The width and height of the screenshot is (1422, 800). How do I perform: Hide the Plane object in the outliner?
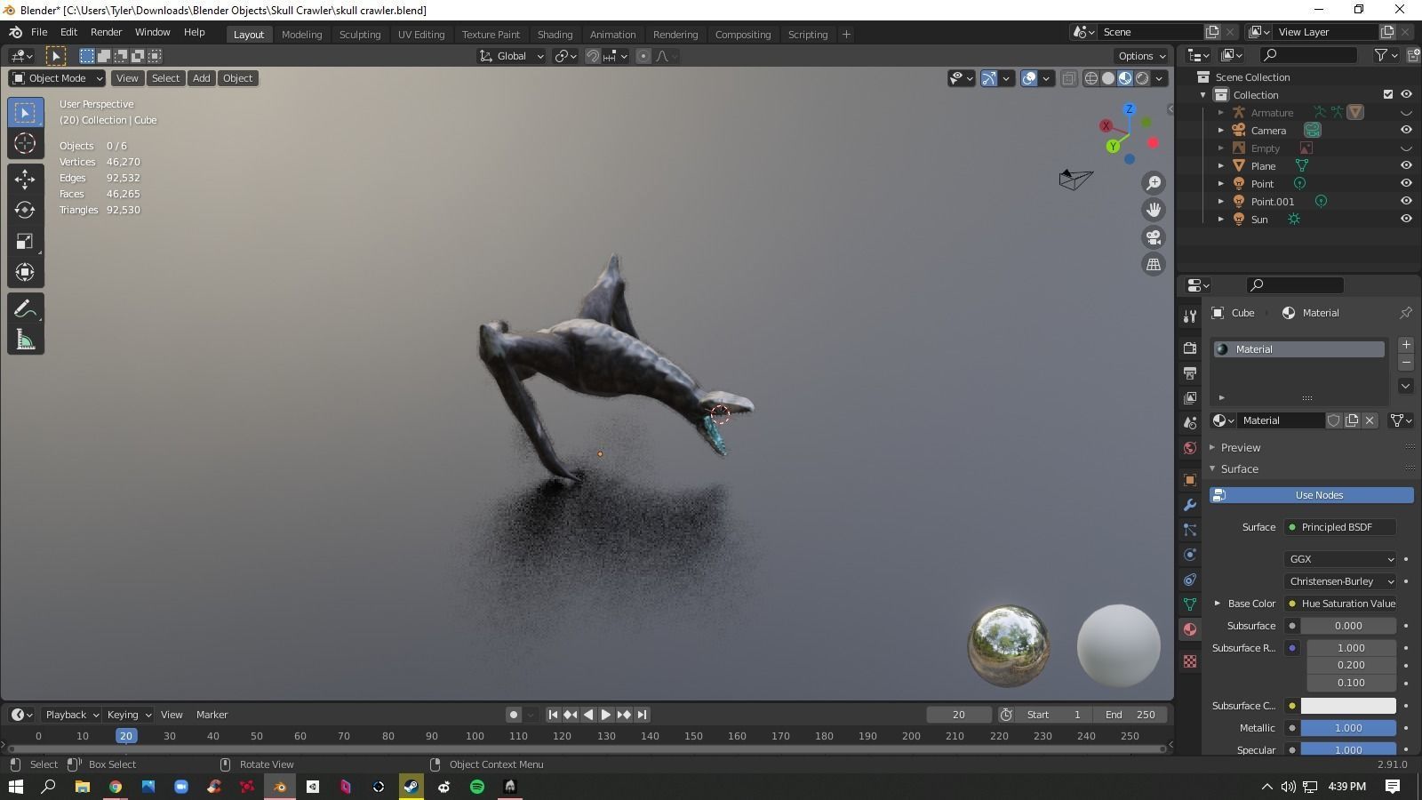coord(1406,165)
